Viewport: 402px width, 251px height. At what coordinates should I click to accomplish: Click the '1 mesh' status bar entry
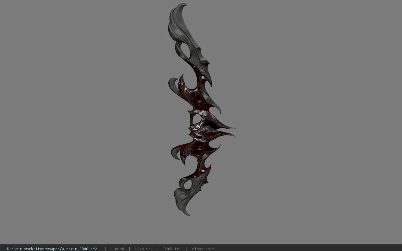click(x=117, y=249)
